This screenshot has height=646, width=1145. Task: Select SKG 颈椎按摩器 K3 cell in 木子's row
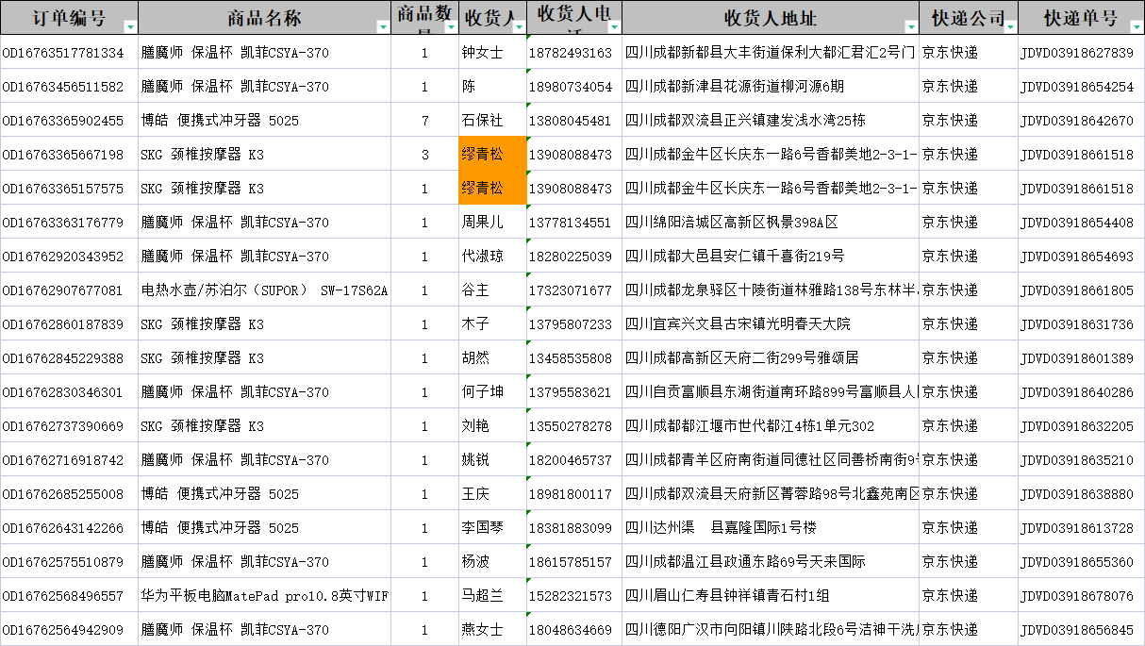265,323
